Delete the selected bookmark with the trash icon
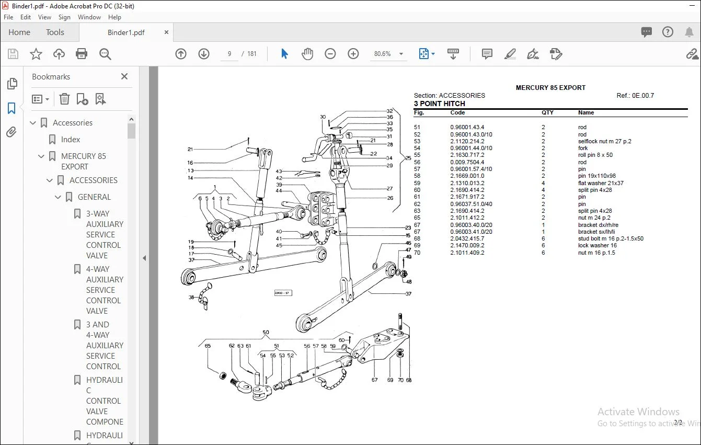The image size is (701, 445). (64, 99)
